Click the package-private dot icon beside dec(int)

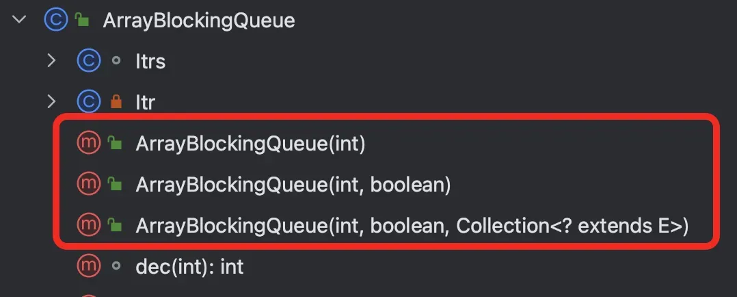(116, 266)
